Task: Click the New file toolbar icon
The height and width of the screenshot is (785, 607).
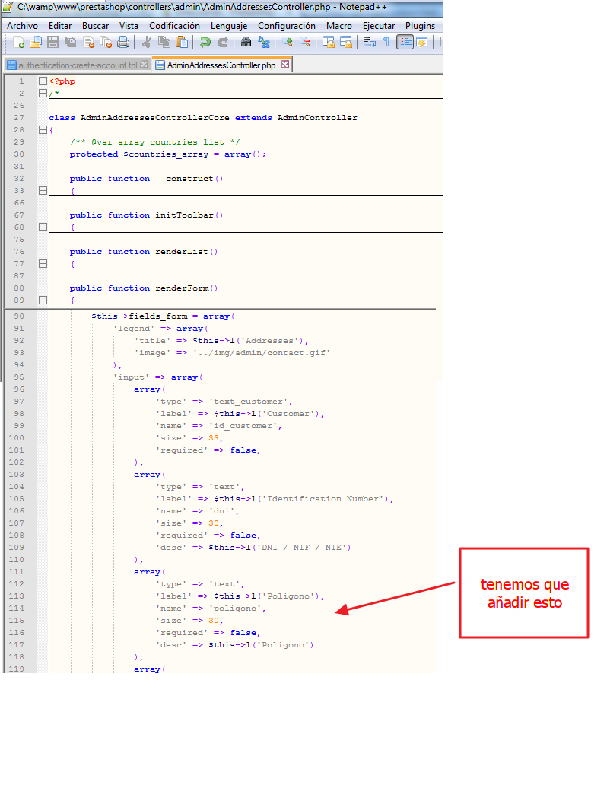Action: (18, 42)
